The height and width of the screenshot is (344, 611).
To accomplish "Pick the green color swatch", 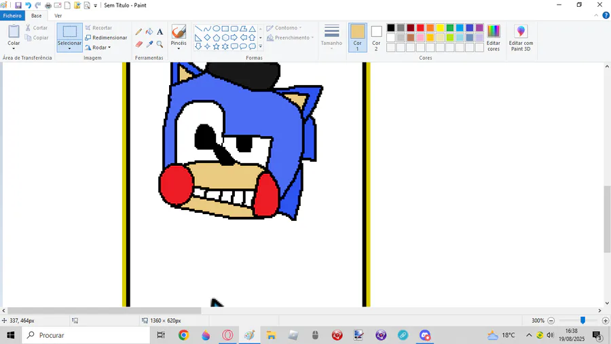I will coord(450,28).
